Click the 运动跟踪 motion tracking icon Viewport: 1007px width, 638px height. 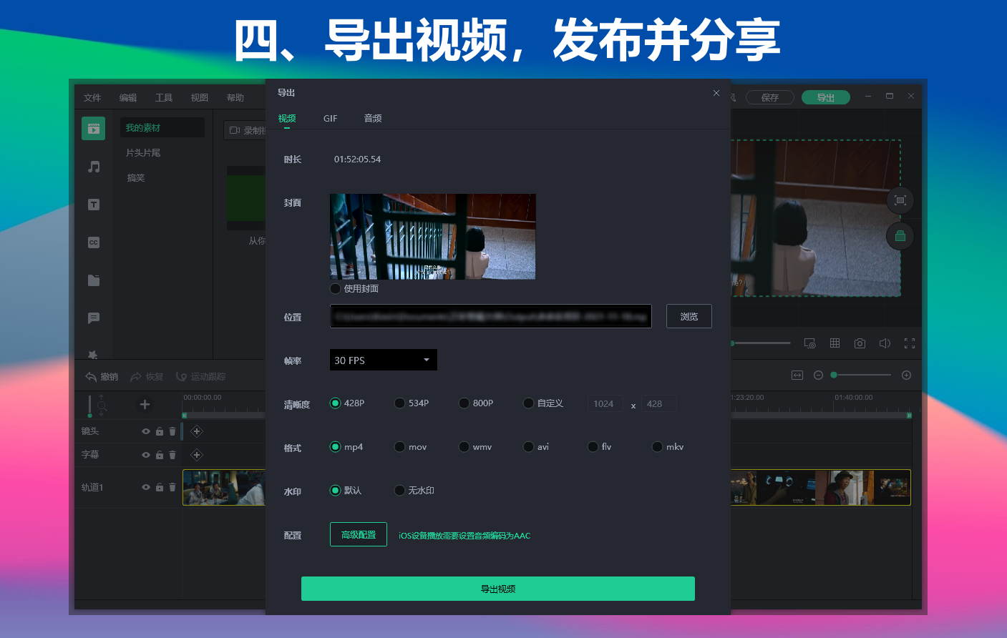pyautogui.click(x=182, y=377)
